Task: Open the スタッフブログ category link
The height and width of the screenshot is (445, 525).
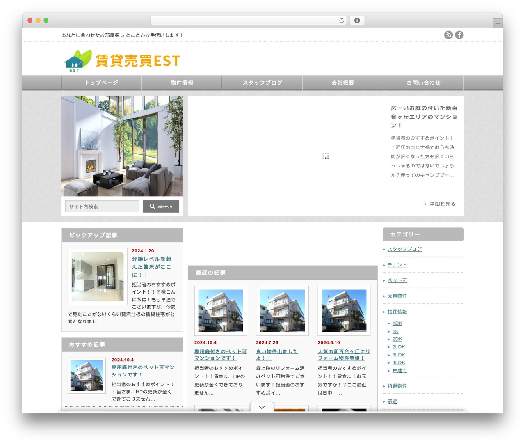Action: click(404, 249)
